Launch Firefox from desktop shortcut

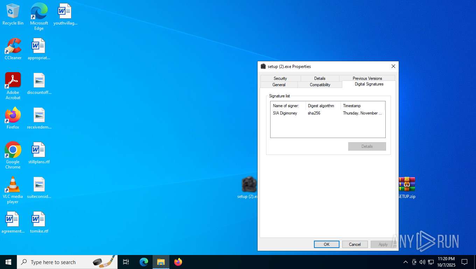click(13, 118)
